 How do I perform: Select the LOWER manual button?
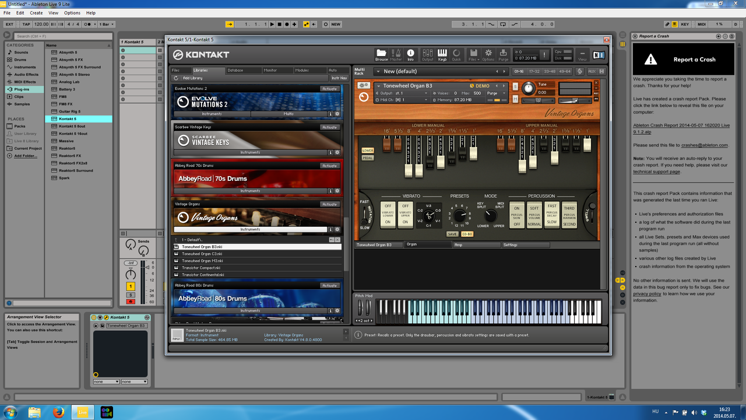[368, 150]
